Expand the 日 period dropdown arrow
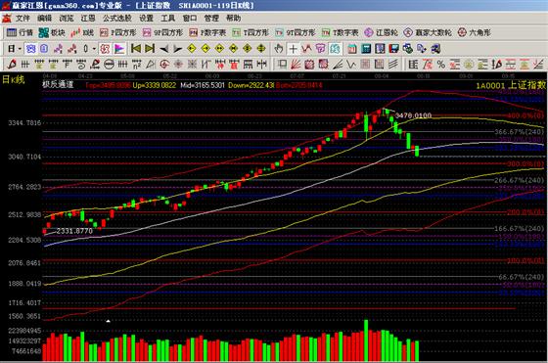The image size is (548, 363). 20,49
